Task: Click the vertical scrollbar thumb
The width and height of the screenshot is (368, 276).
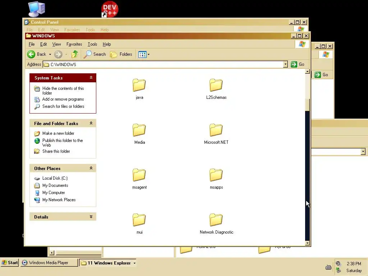Action: [307, 104]
